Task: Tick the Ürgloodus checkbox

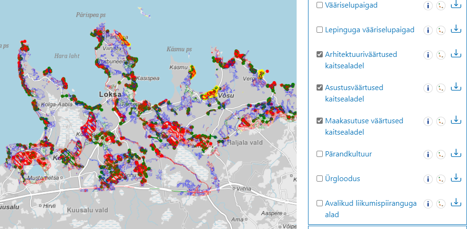Action: point(319,178)
